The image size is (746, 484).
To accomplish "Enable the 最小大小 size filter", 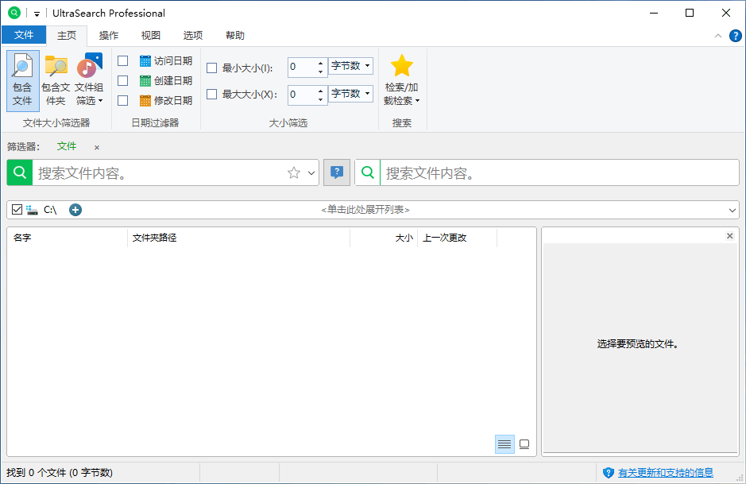I will (211, 68).
